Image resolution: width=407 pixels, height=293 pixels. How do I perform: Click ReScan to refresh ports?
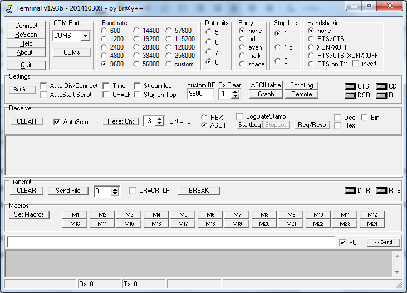pyautogui.click(x=26, y=35)
